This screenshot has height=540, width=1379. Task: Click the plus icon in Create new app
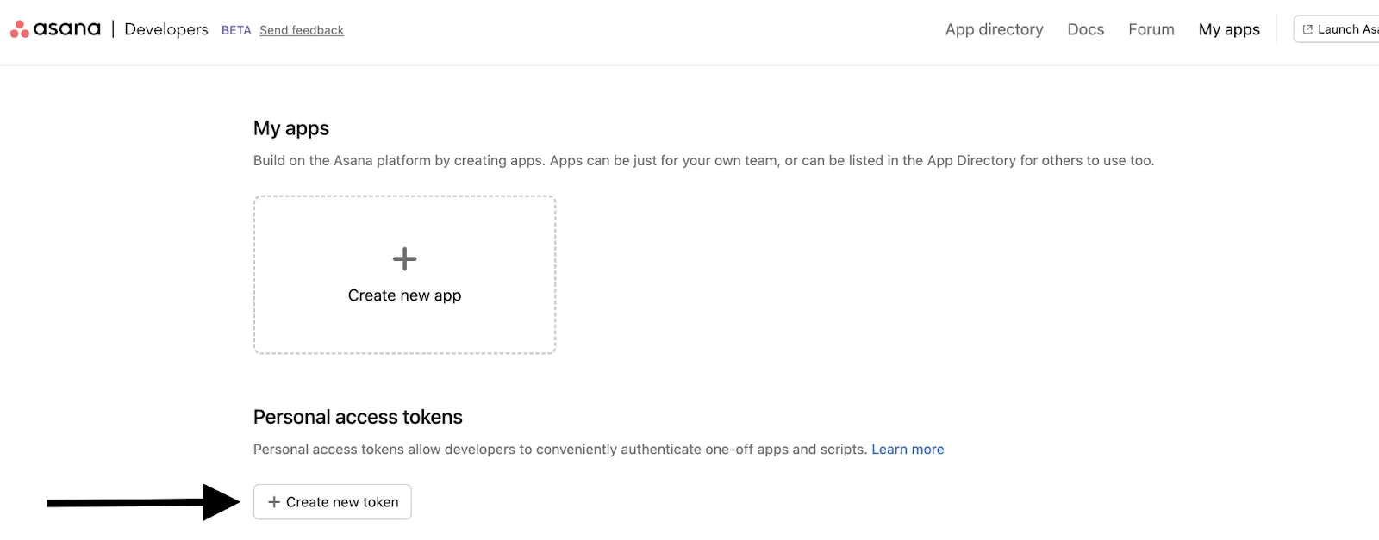404,258
